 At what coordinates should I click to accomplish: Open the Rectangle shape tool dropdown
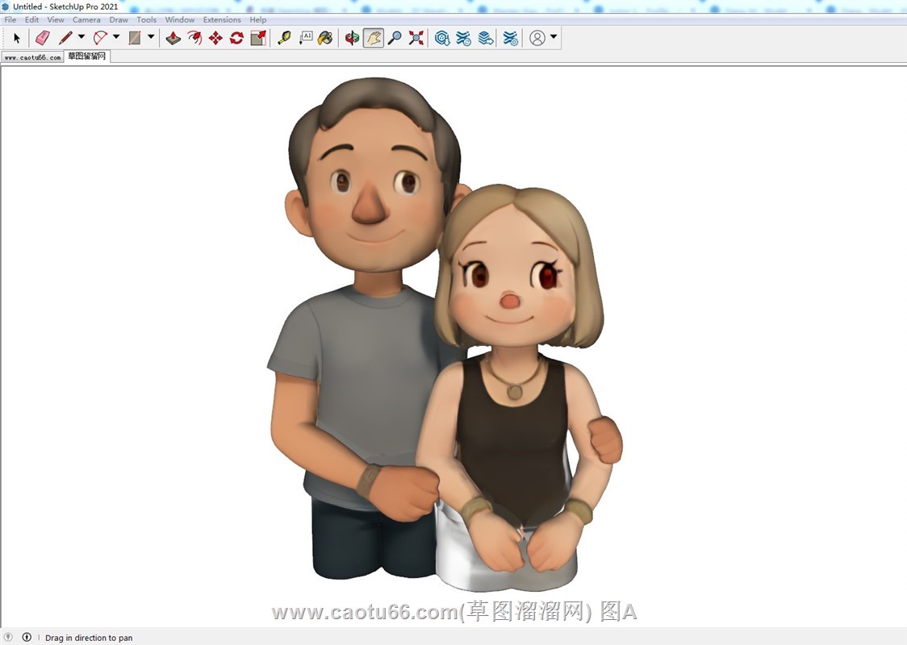tap(151, 37)
